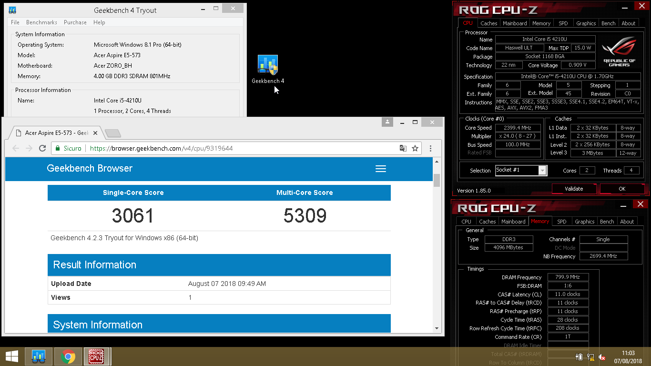Select the Acer Aspire E5-573 Chrome tab
651x366 pixels.
click(57, 133)
